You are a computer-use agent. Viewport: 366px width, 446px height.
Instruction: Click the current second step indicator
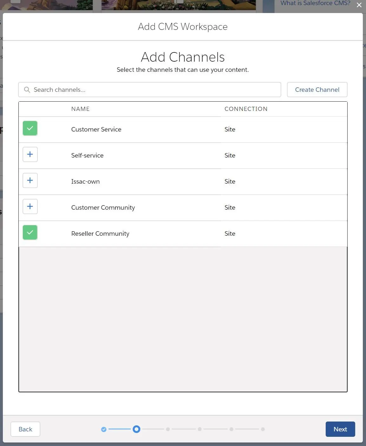(136, 429)
